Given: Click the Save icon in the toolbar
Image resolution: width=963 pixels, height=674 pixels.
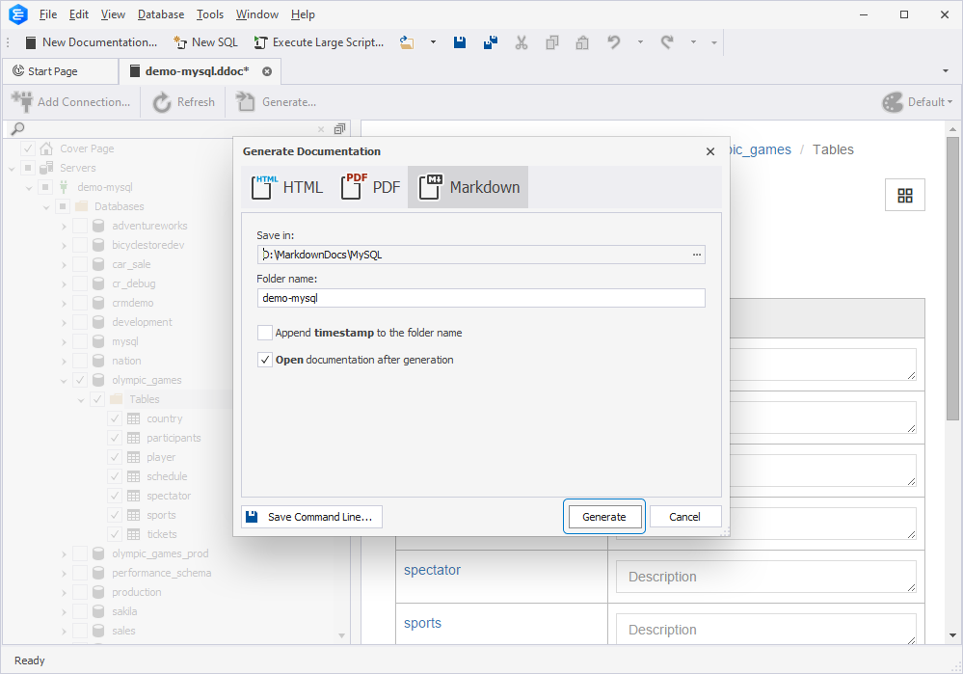Looking at the screenshot, I should [x=460, y=42].
